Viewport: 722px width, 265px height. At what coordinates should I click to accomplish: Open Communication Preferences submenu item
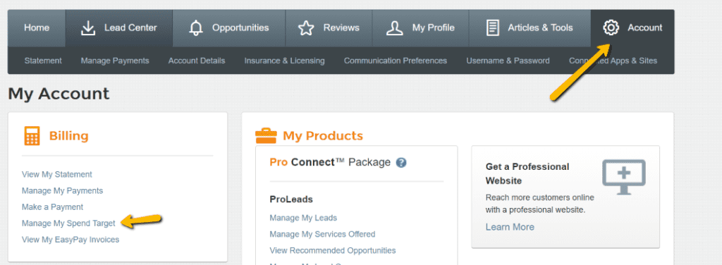point(396,61)
